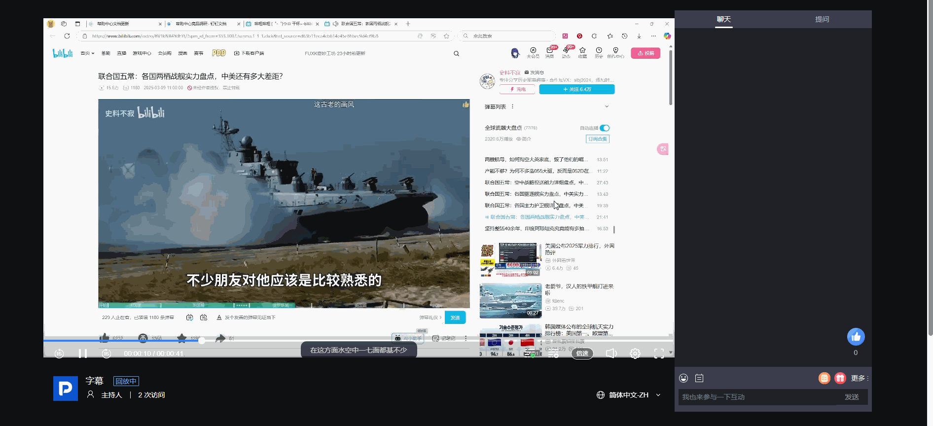This screenshot has width=933, height=426.
Task: Toggle the danmaku display switch icon
Action: pos(189,318)
